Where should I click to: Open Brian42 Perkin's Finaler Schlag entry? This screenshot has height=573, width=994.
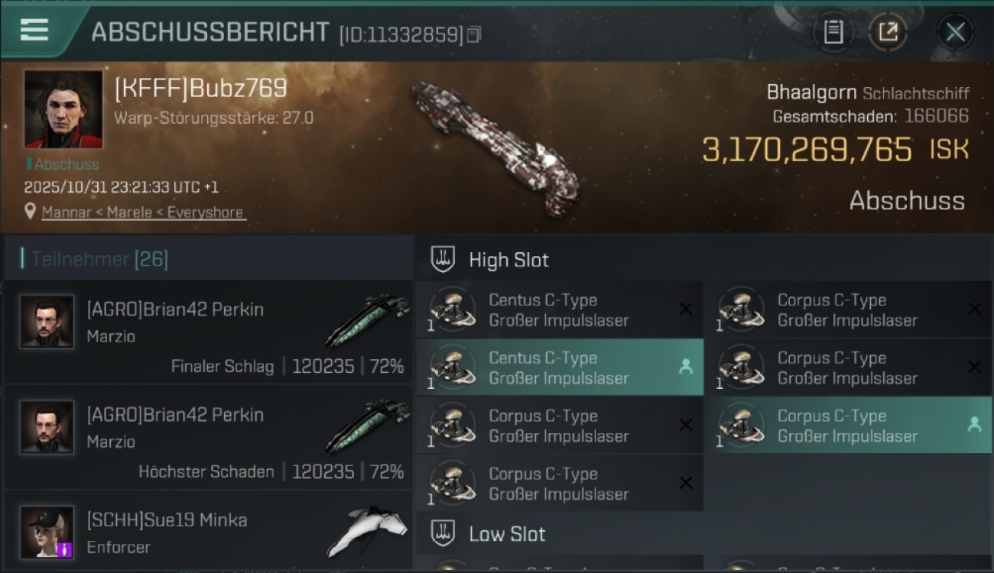(x=208, y=332)
